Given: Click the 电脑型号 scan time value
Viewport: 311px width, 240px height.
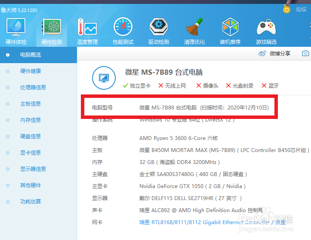Looking at the screenshot, I should 204,107.
